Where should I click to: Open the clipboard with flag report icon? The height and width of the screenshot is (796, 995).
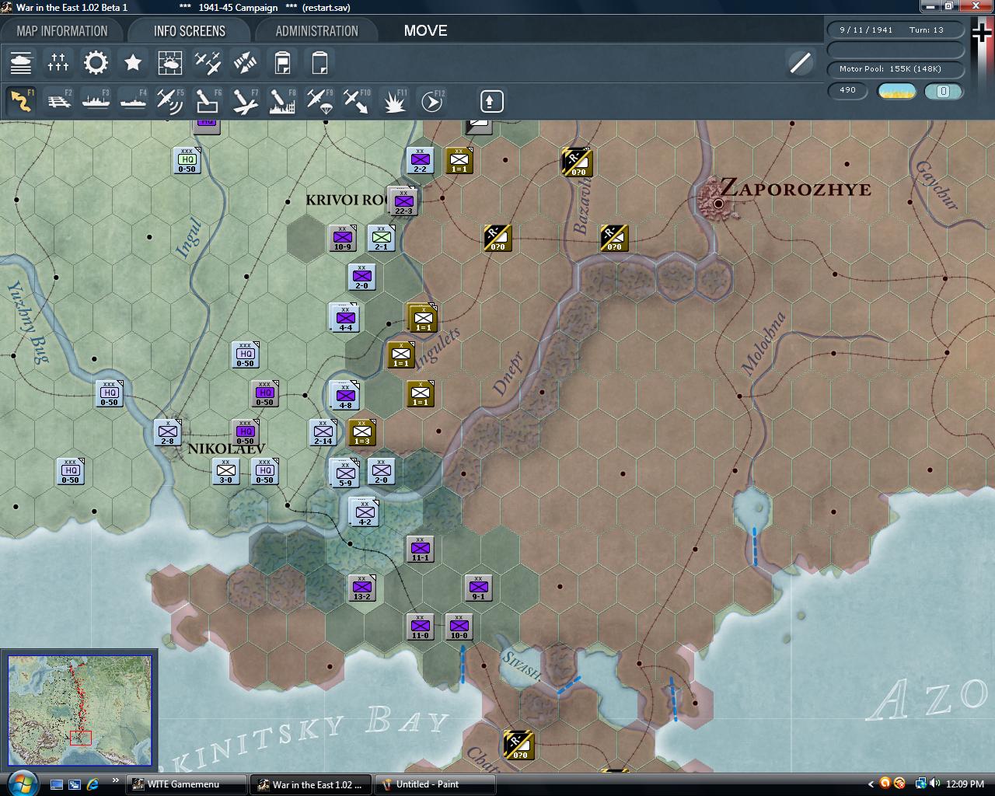point(282,62)
